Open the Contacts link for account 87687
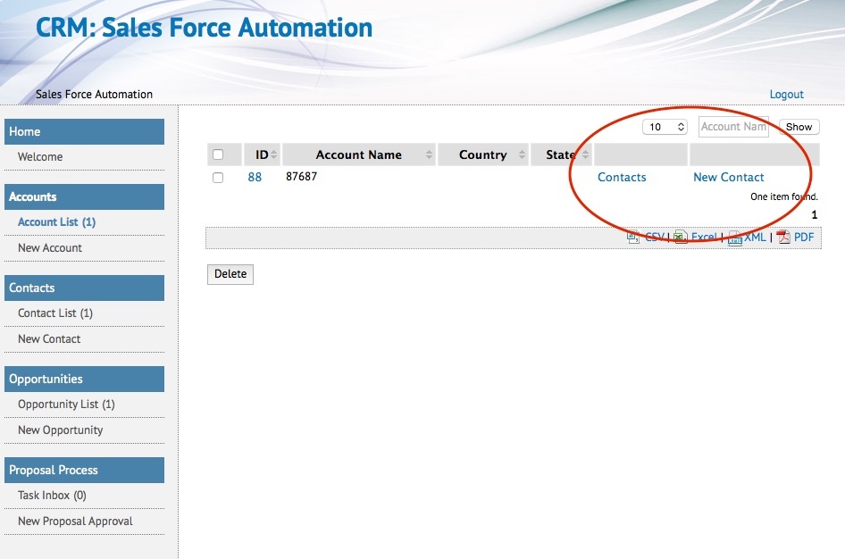Image resolution: width=845 pixels, height=559 pixels. pyautogui.click(x=622, y=178)
